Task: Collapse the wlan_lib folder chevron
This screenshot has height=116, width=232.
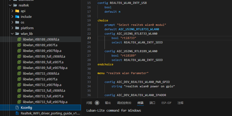Action: coord(12,34)
